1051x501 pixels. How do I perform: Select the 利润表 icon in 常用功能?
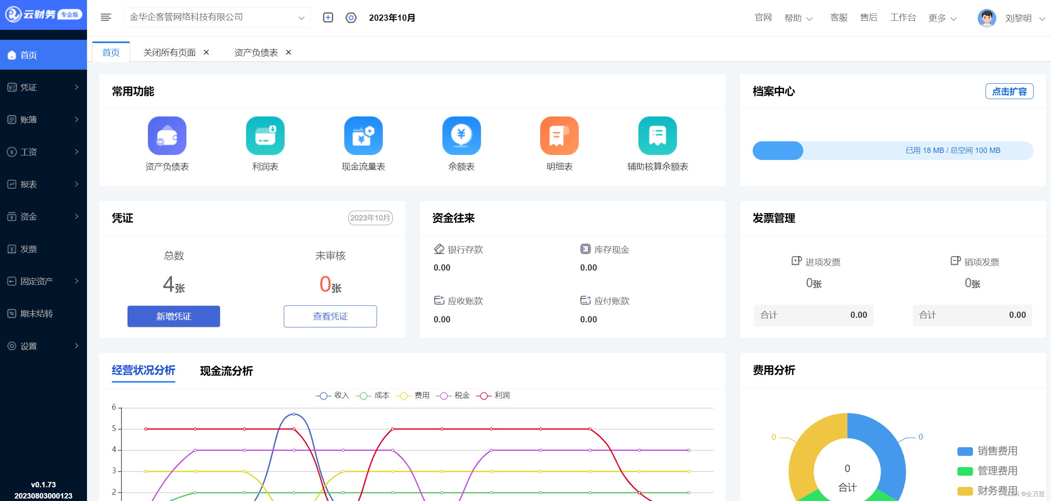(x=265, y=136)
